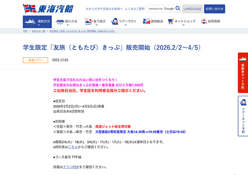Go to 採用情報 page
Image resolution: width=248 pixels, height=175 pixels.
point(210,22)
